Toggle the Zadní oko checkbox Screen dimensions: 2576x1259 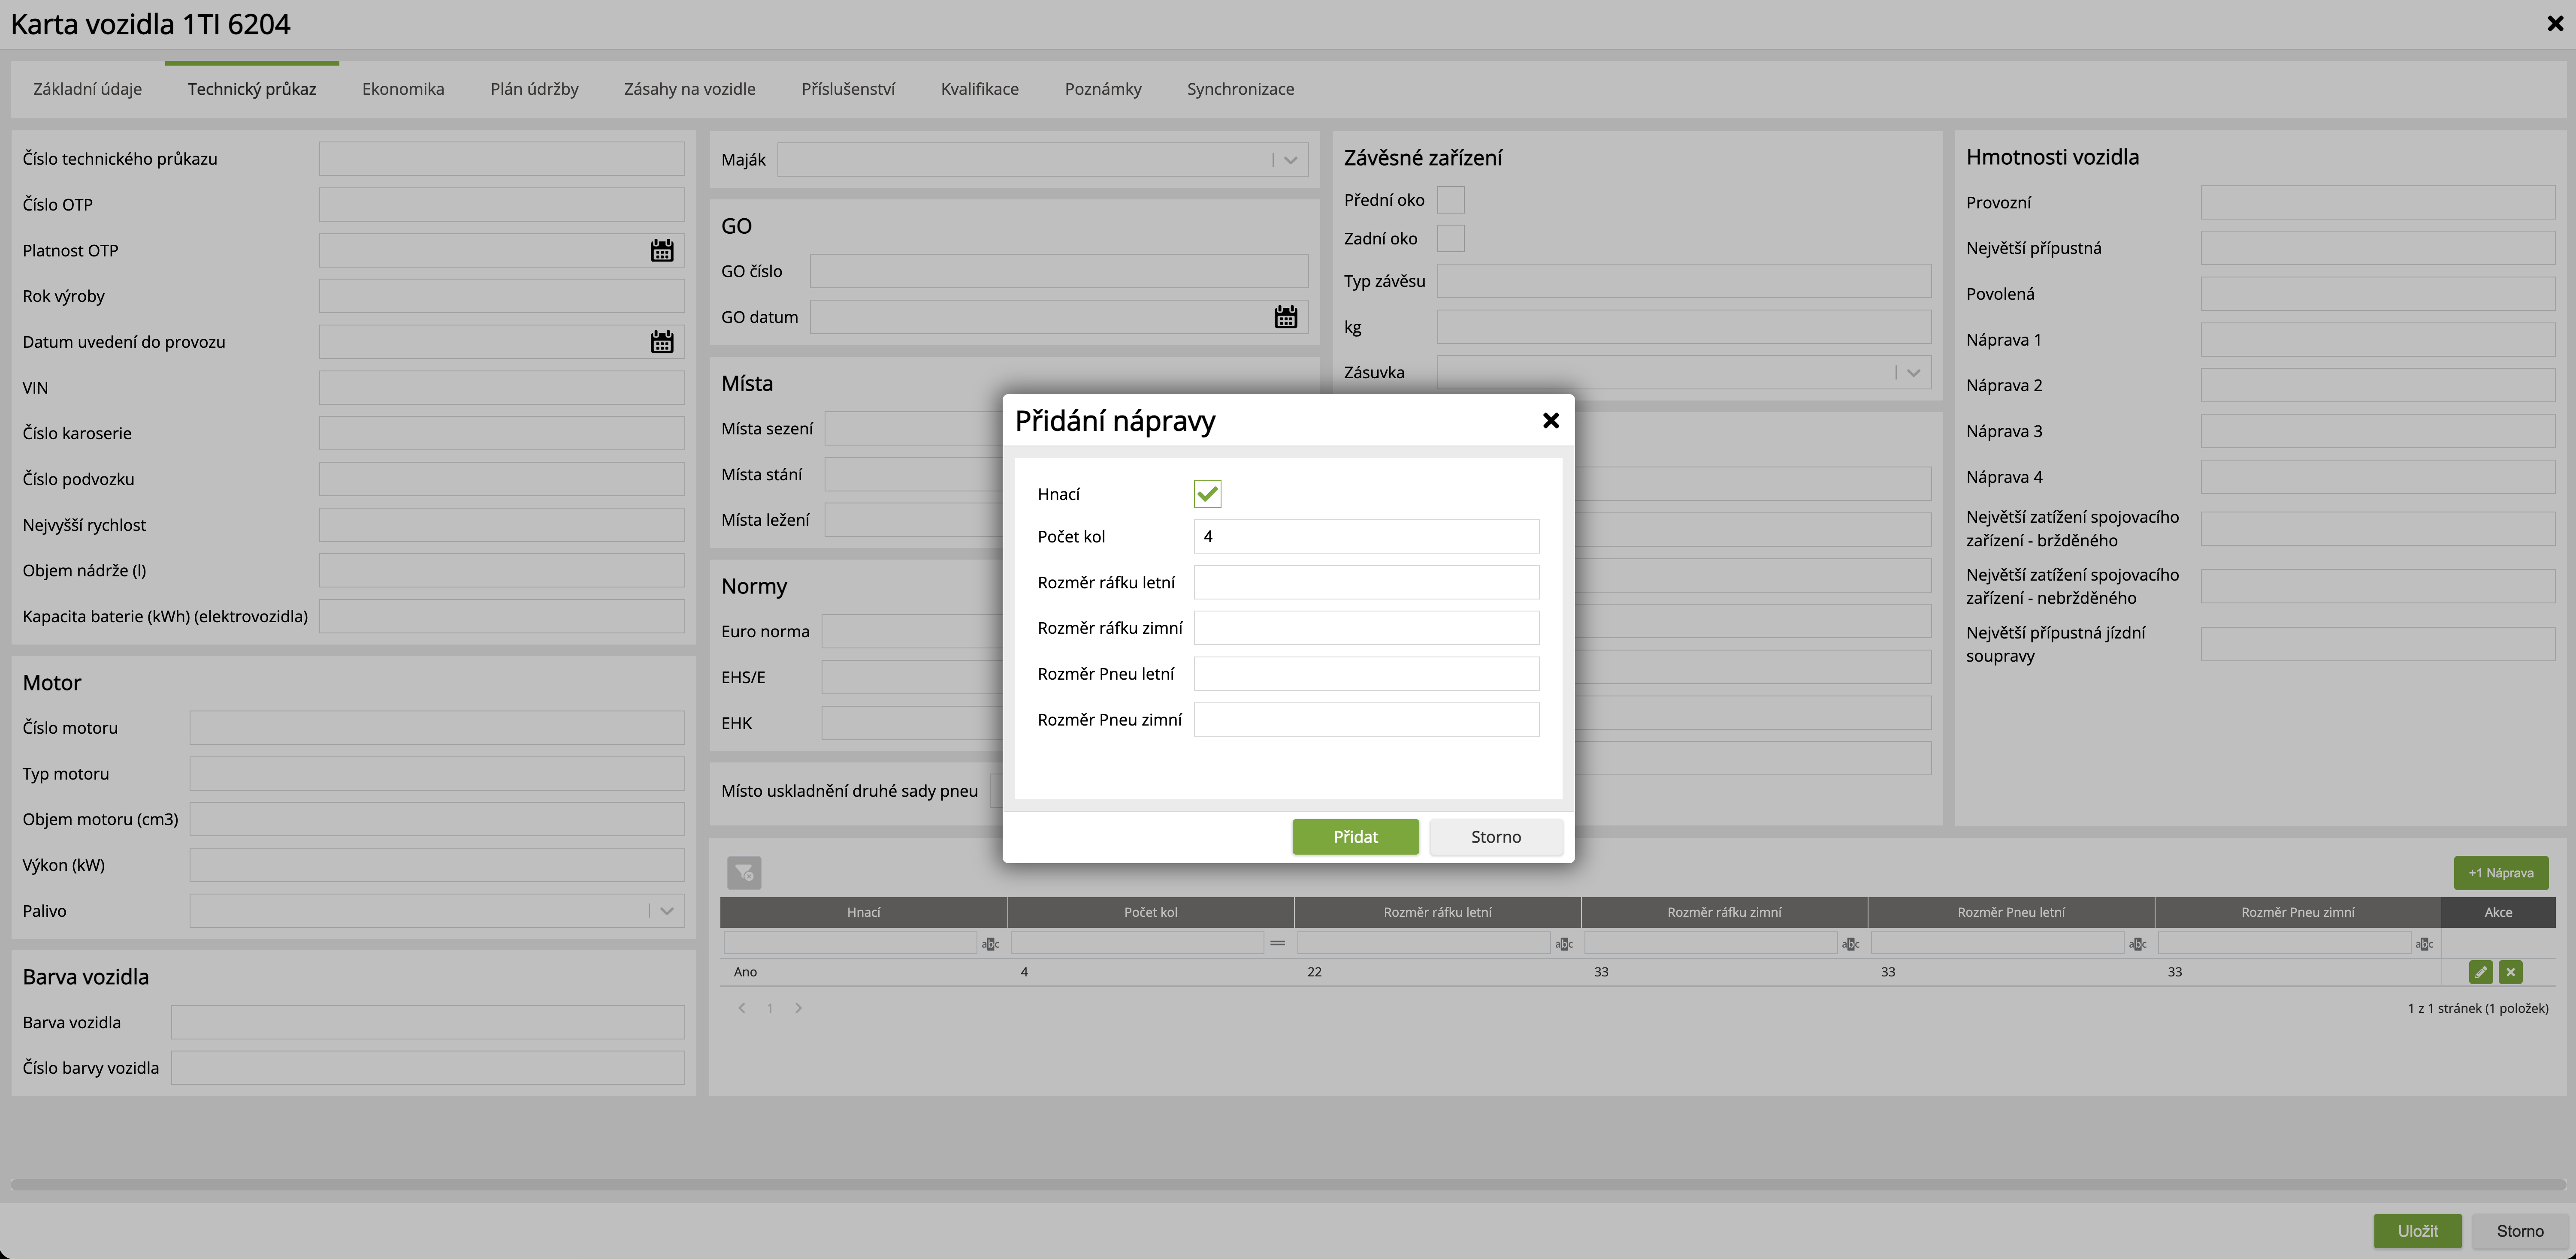1450,239
